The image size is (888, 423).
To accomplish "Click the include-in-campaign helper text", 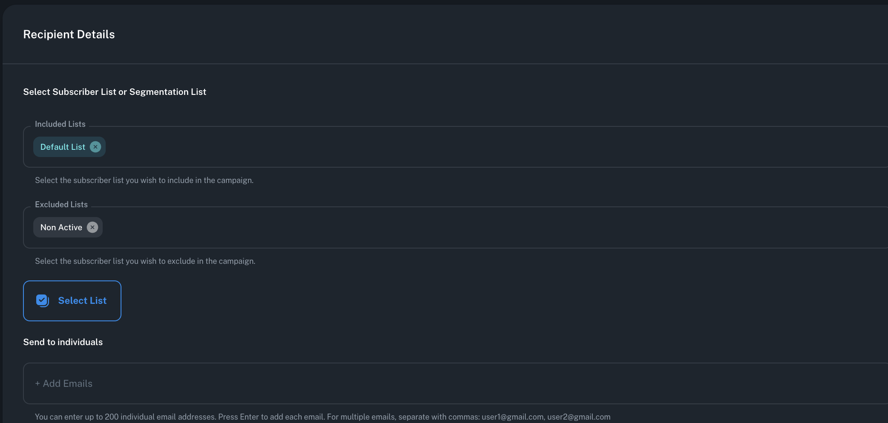I will [x=144, y=180].
